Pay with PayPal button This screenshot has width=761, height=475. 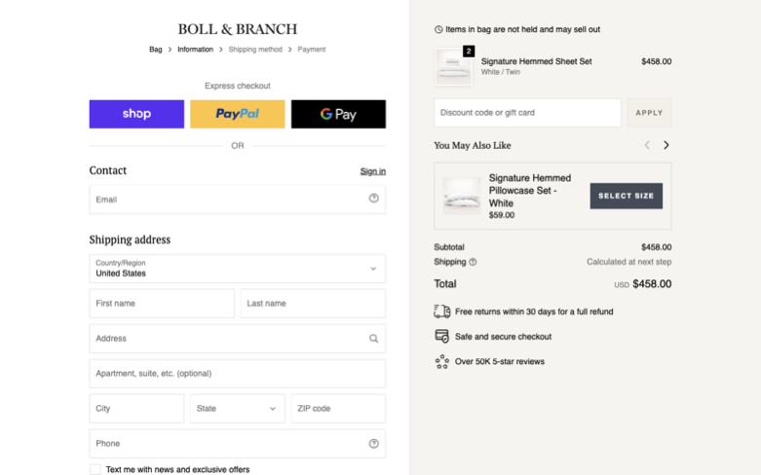(238, 114)
